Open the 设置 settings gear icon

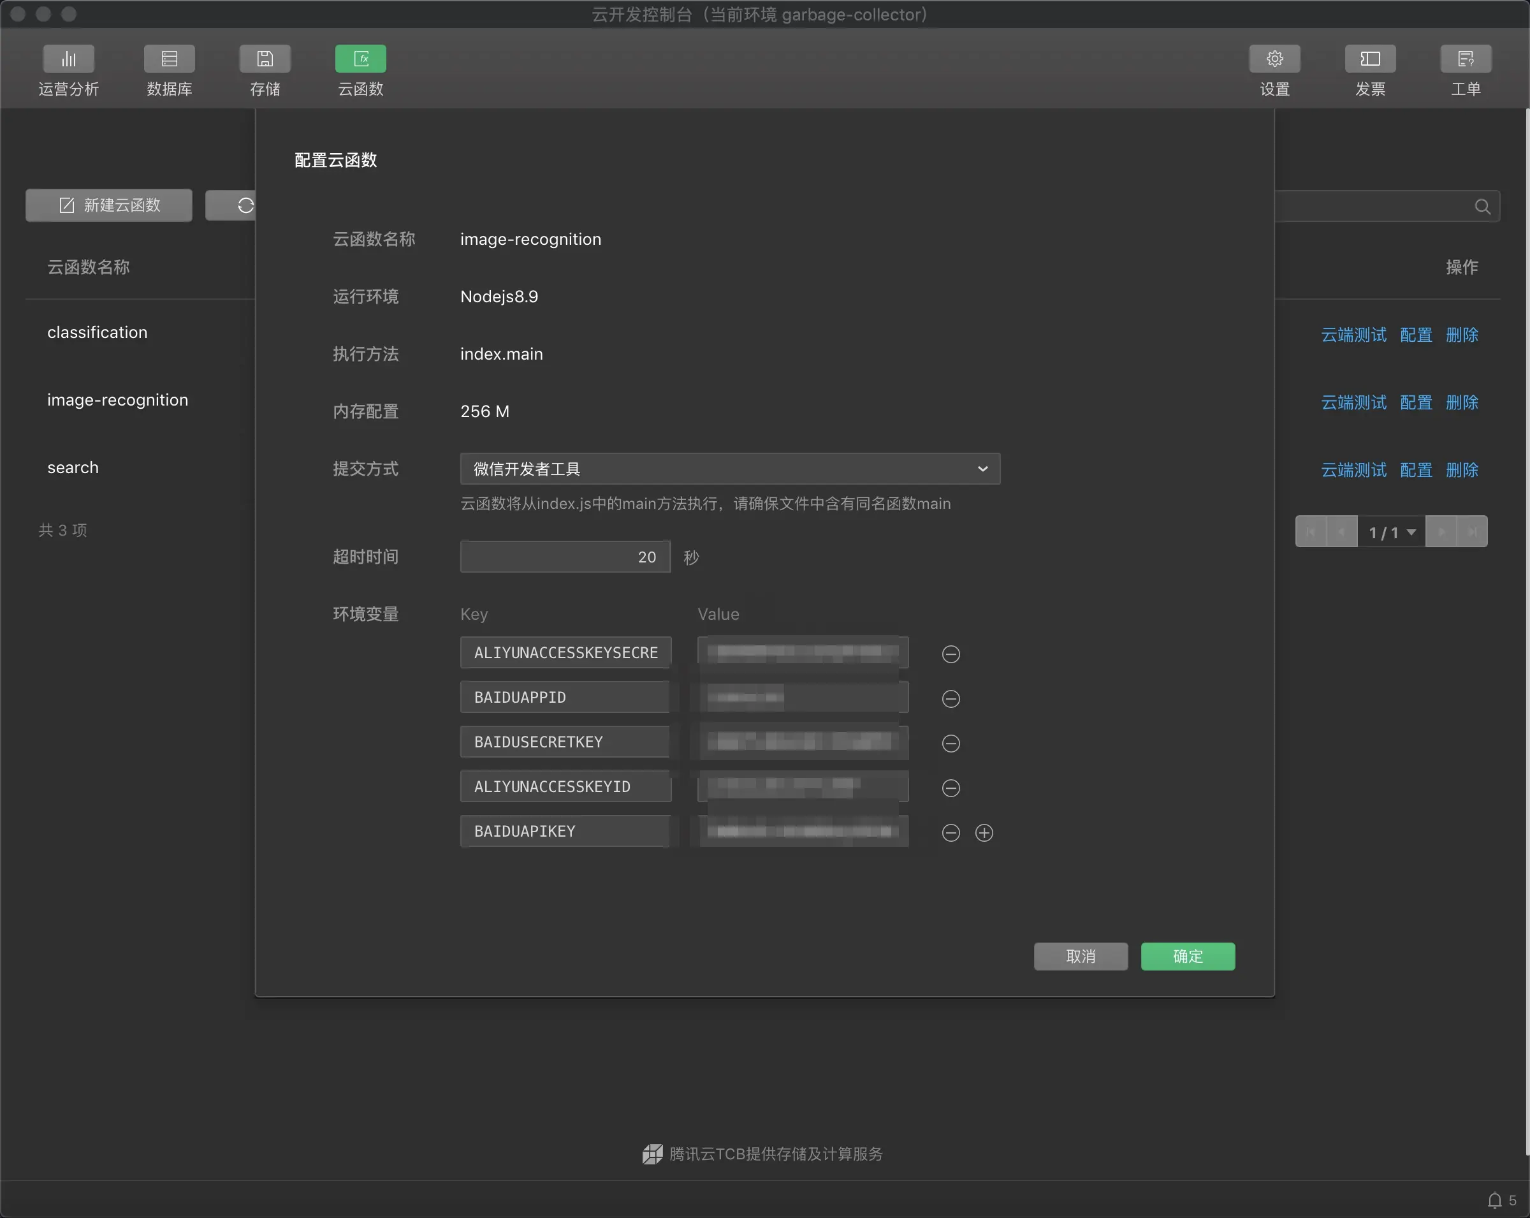click(1274, 59)
